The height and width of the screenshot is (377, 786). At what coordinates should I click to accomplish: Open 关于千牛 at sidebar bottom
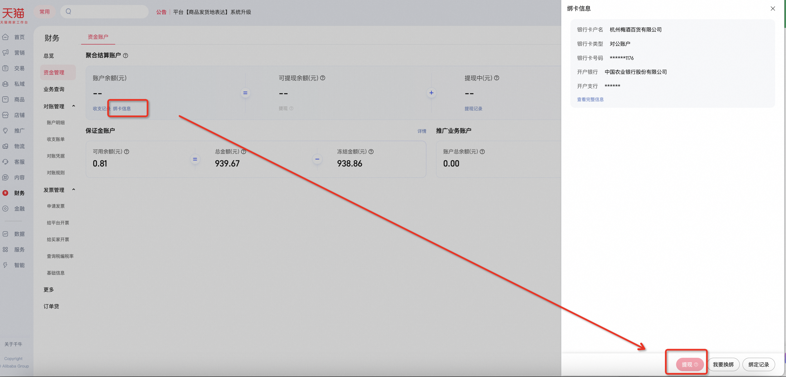[x=13, y=344]
